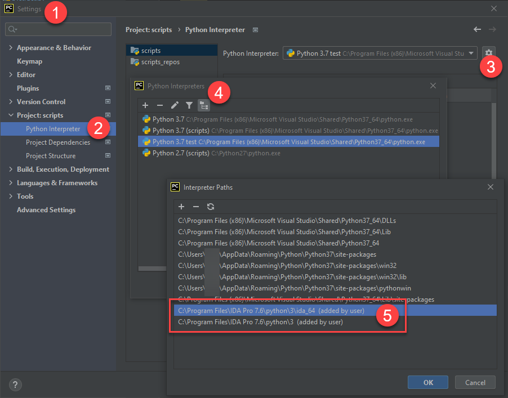
Task: Select Python 3.7 test interpreter
Action: 288,142
